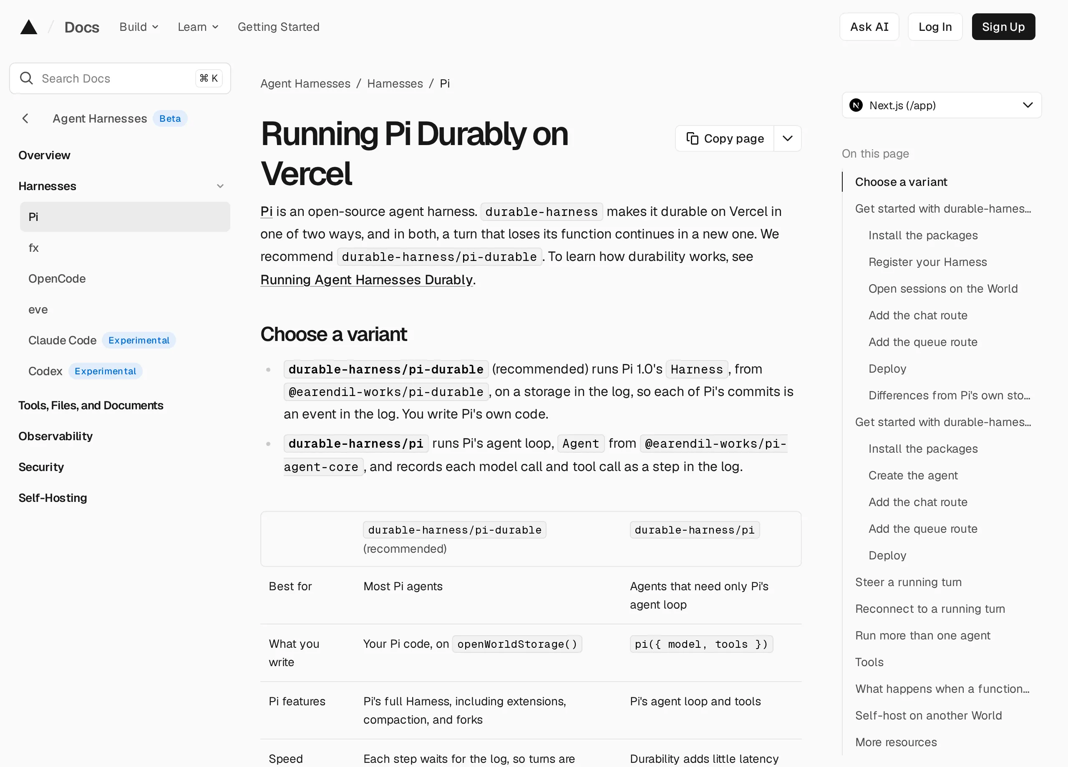The width and height of the screenshot is (1068, 767).
Task: Click the Log In button
Action: click(x=935, y=27)
